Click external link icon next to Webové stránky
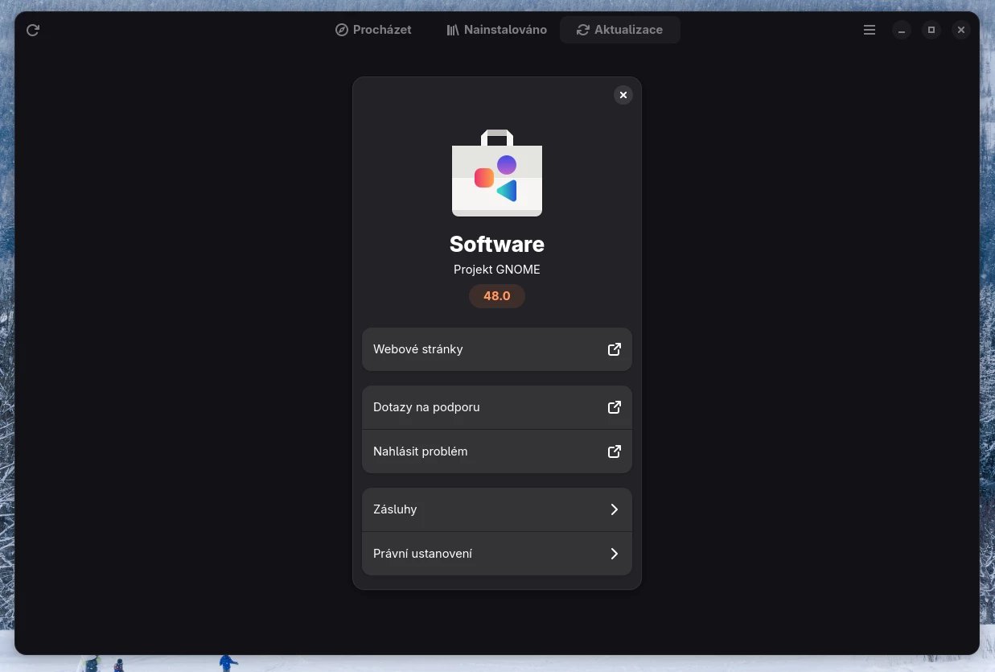995x672 pixels. coord(615,349)
